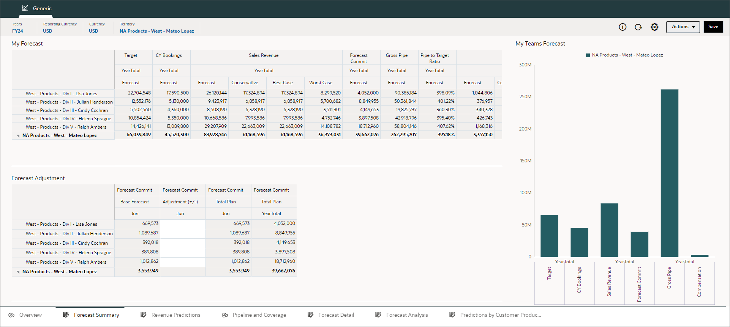Click the Target chart bar
This screenshot has width=730, height=327.
point(549,236)
